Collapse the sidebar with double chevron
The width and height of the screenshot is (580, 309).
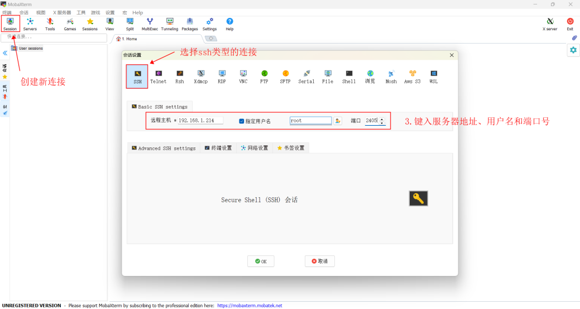(5, 53)
